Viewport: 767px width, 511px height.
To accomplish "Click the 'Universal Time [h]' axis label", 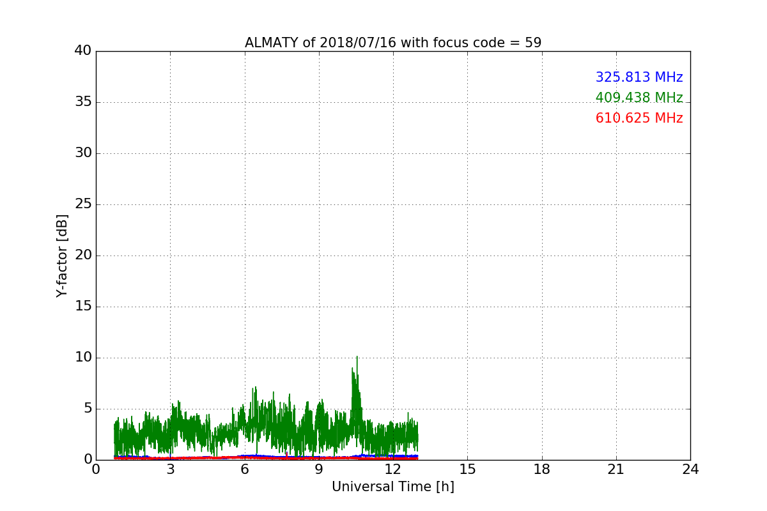I will [x=393, y=487].
